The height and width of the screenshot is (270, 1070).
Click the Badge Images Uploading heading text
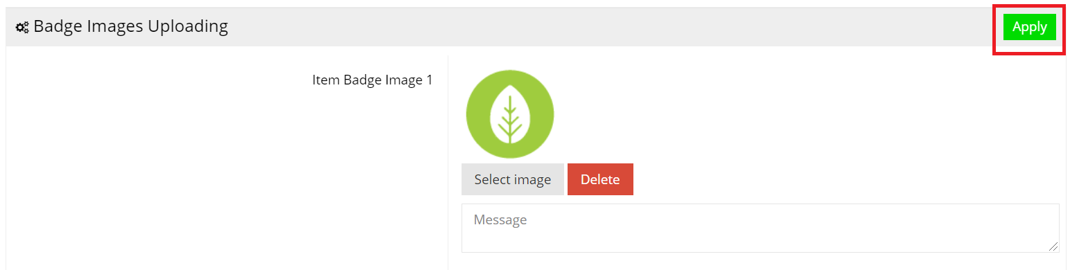(131, 27)
